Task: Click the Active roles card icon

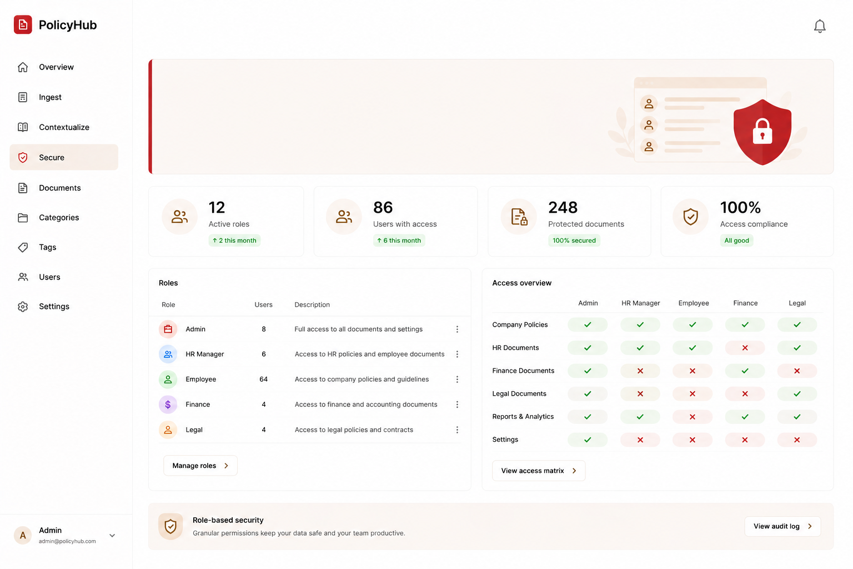Action: click(179, 217)
